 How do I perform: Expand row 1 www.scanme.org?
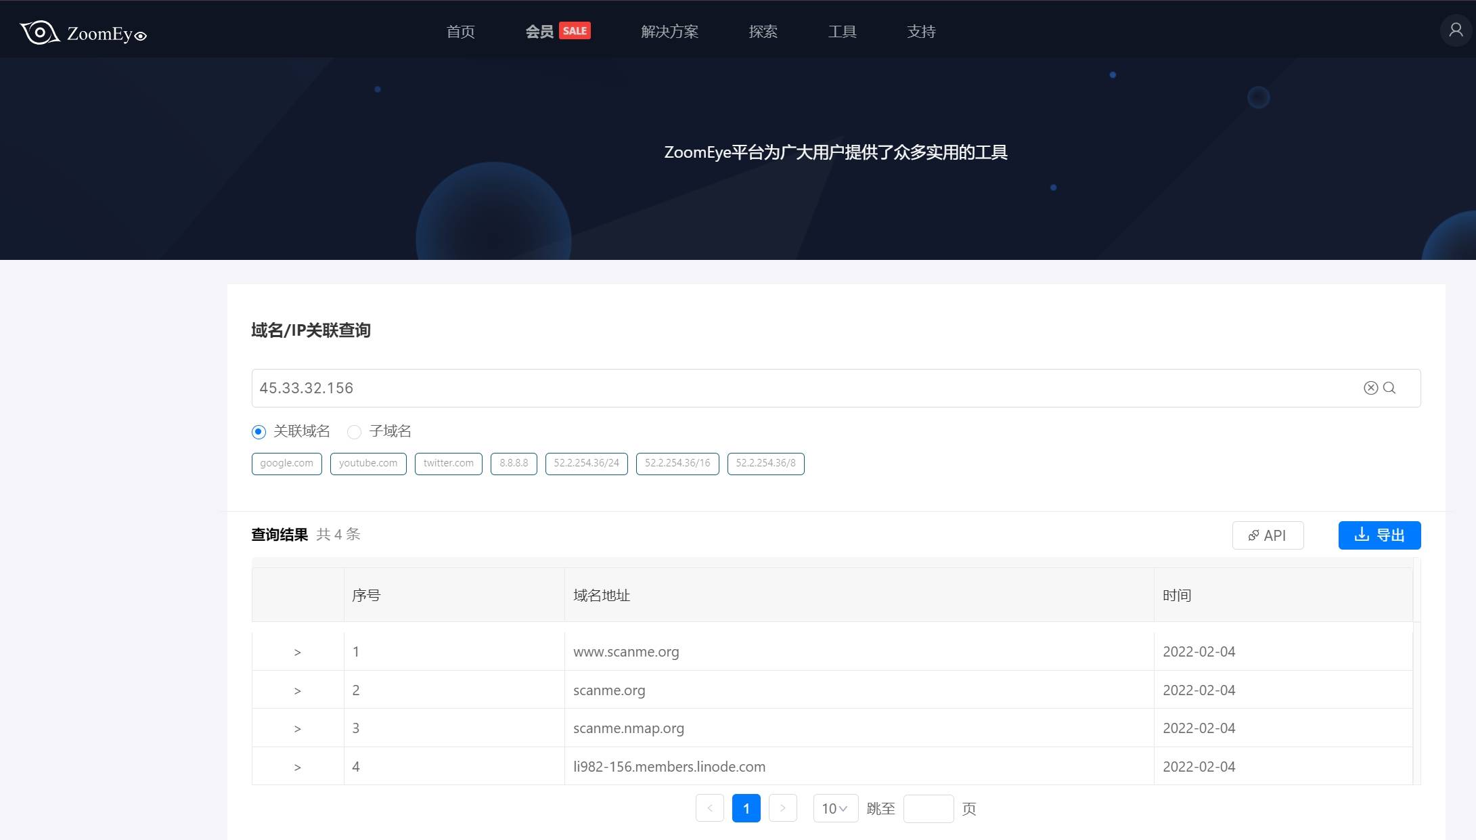point(297,653)
